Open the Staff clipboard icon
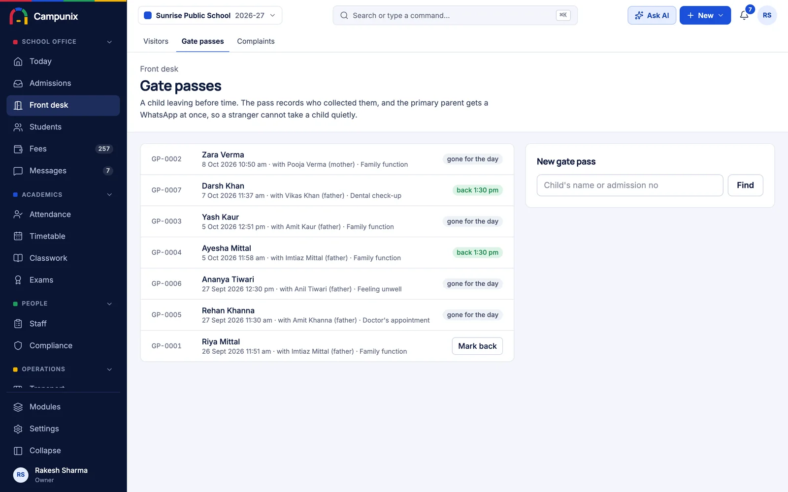The height and width of the screenshot is (492, 788). click(18, 324)
